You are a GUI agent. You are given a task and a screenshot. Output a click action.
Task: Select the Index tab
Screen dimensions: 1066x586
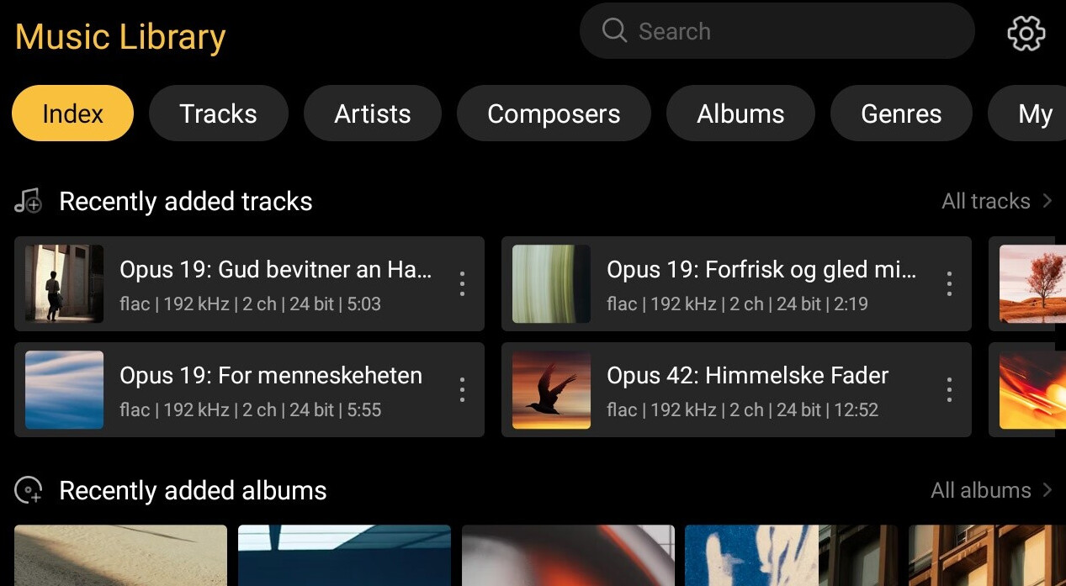point(72,114)
